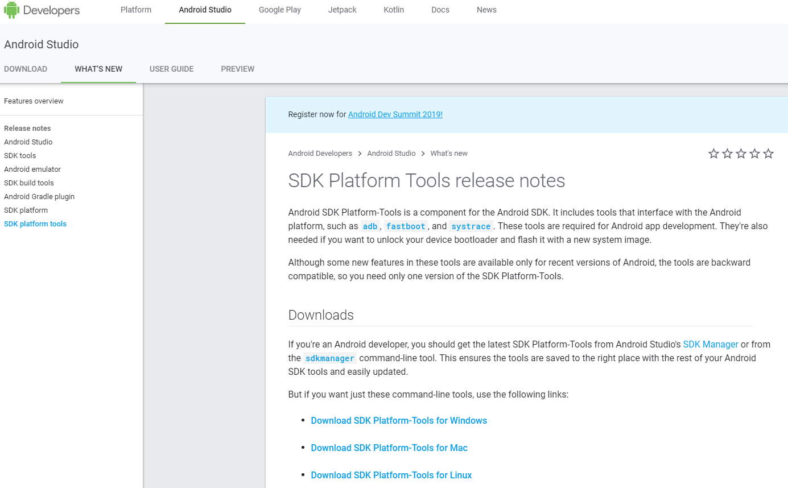
Task: Open the News section
Action: click(486, 10)
